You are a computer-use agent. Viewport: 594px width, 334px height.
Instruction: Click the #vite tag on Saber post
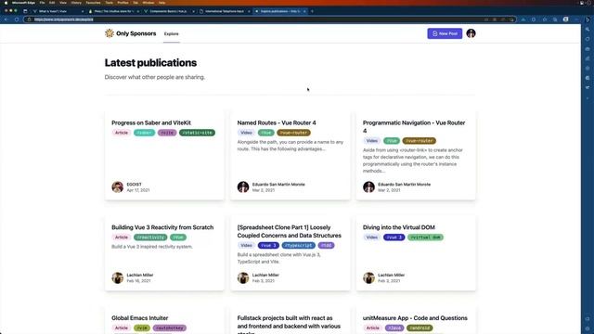[167, 133]
